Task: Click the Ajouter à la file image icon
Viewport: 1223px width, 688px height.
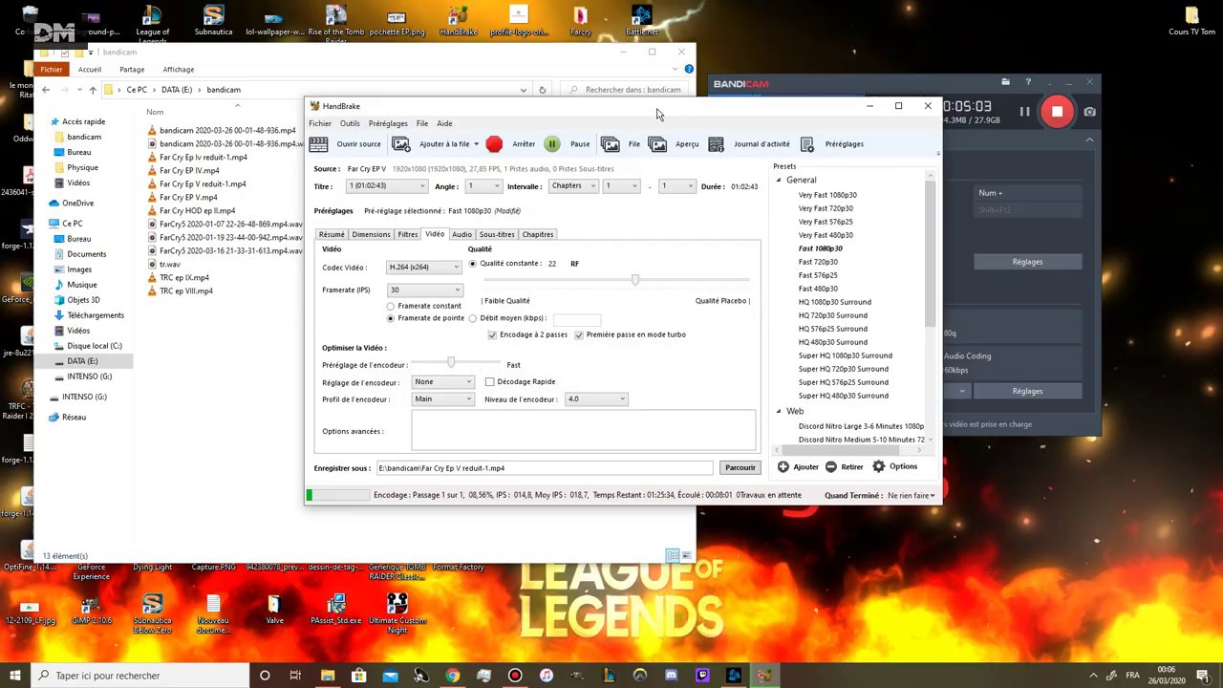Action: [401, 144]
